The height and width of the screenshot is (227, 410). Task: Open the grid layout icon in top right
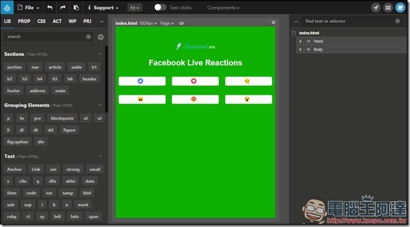388,8
